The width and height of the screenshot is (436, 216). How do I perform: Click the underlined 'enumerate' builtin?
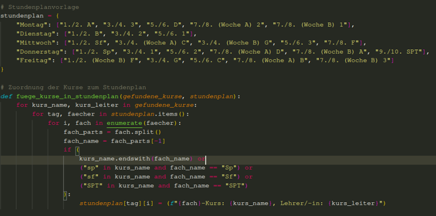pyautogui.click(x=124, y=123)
